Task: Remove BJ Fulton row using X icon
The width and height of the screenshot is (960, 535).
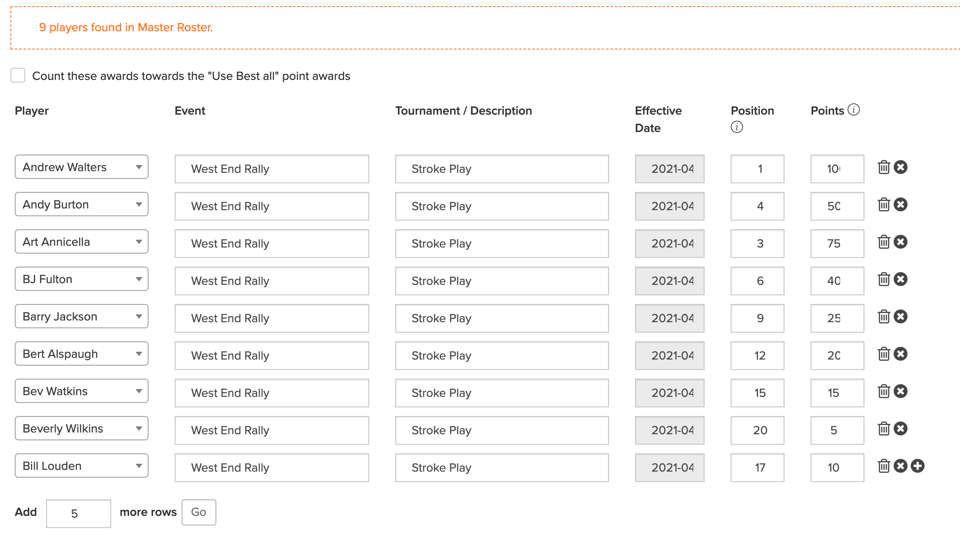Action: pyautogui.click(x=900, y=279)
